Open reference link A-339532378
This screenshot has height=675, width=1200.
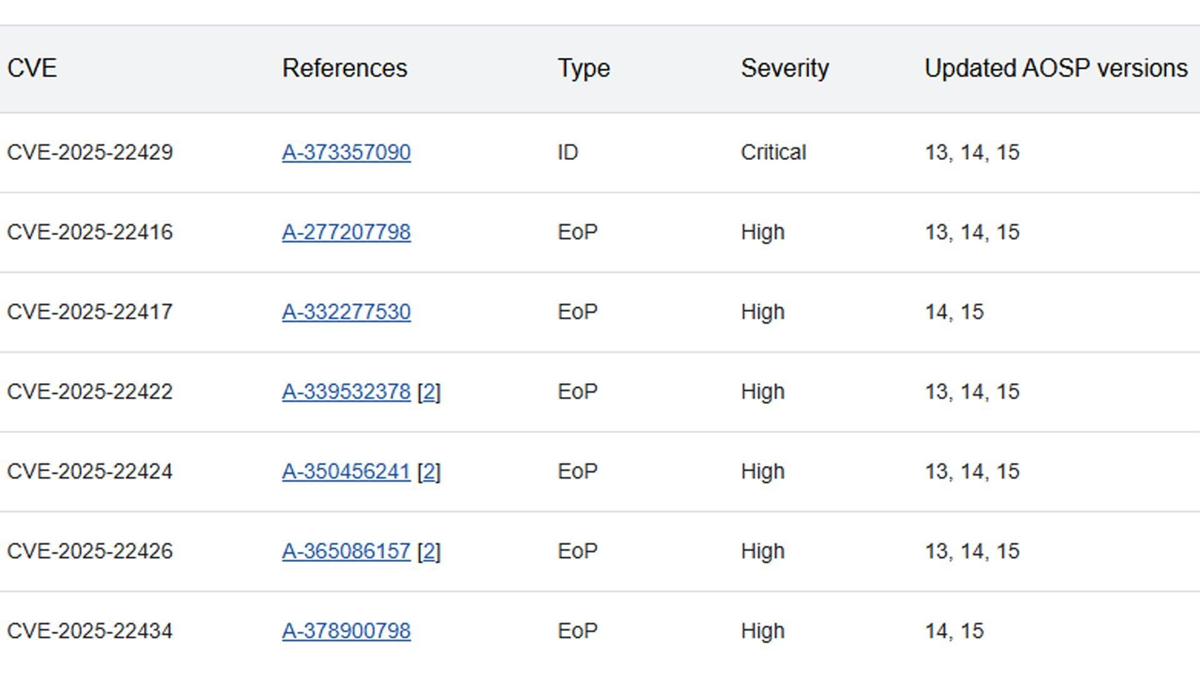(346, 391)
